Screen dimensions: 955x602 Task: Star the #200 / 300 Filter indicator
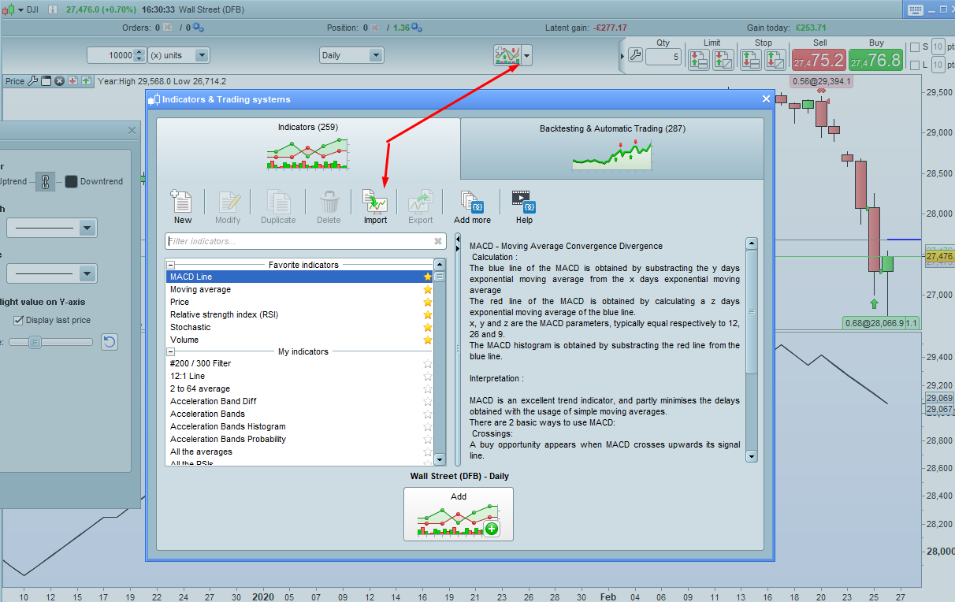coord(428,363)
